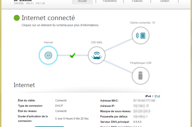Select the IPv4 view
The image size is (192, 127).
click(x=149, y=96)
